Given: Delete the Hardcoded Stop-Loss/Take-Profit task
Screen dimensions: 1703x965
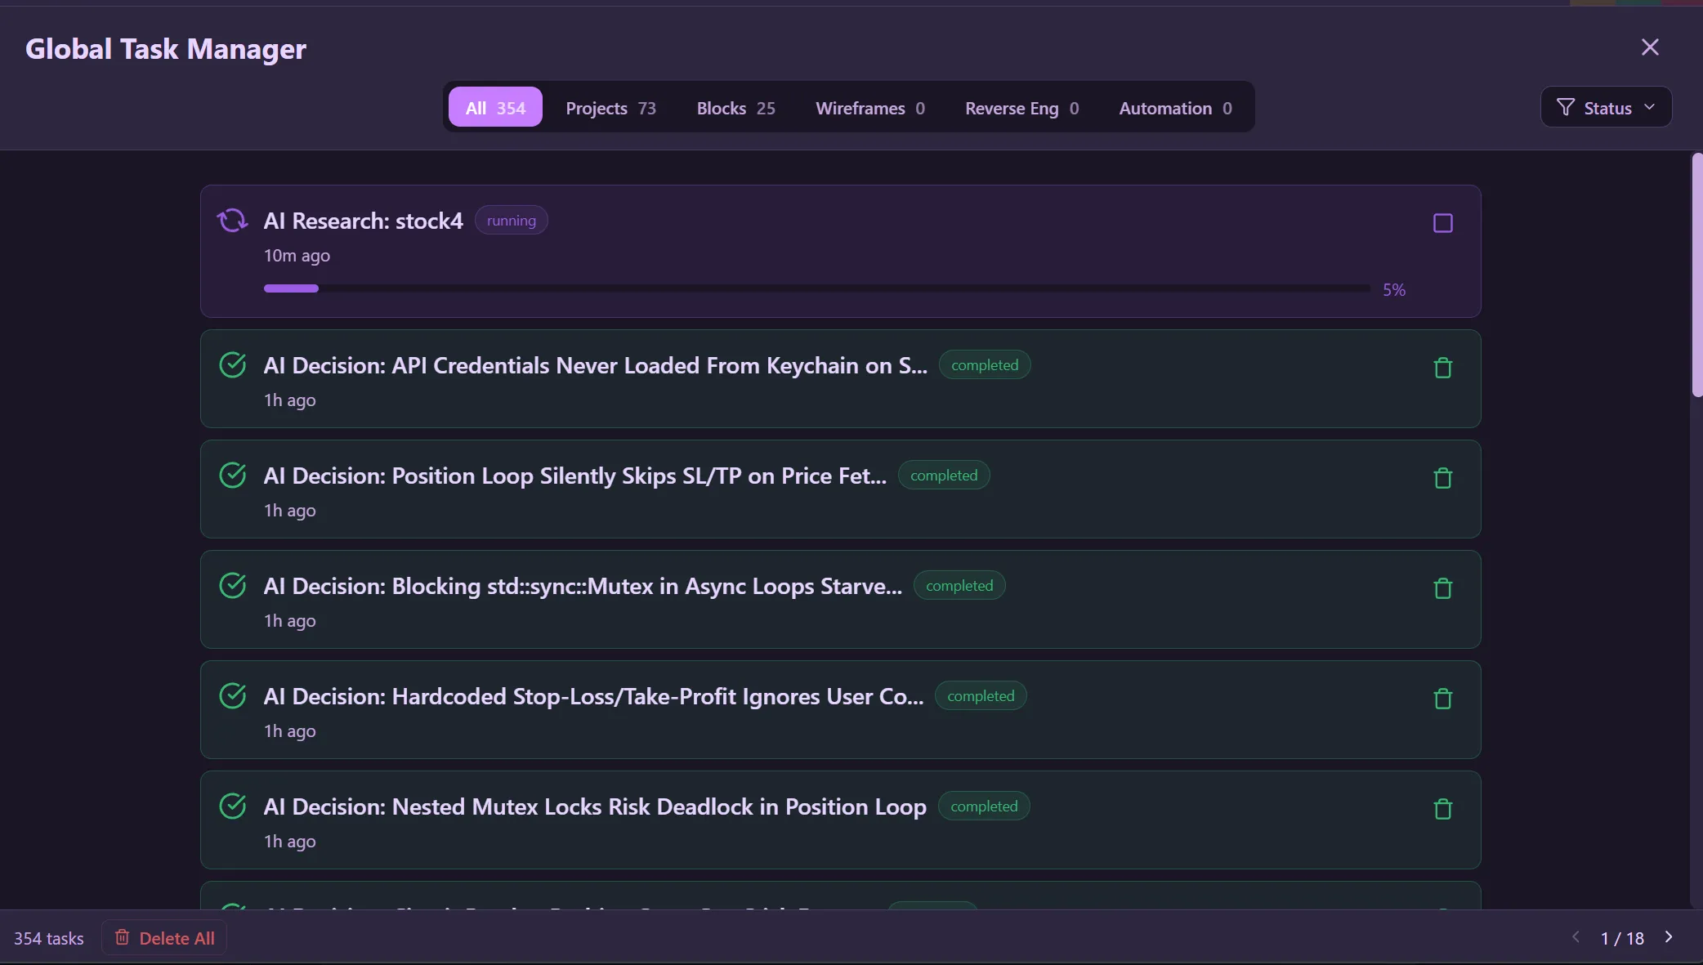Looking at the screenshot, I should click(1442, 699).
